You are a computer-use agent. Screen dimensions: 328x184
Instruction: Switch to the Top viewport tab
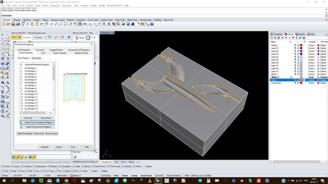(116, 162)
